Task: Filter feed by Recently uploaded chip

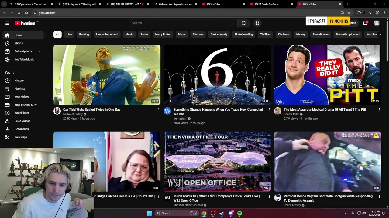Action: pyautogui.click(x=347, y=35)
